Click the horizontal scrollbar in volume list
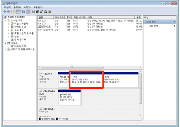This screenshot has height=127, width=180. [x=72, y=67]
